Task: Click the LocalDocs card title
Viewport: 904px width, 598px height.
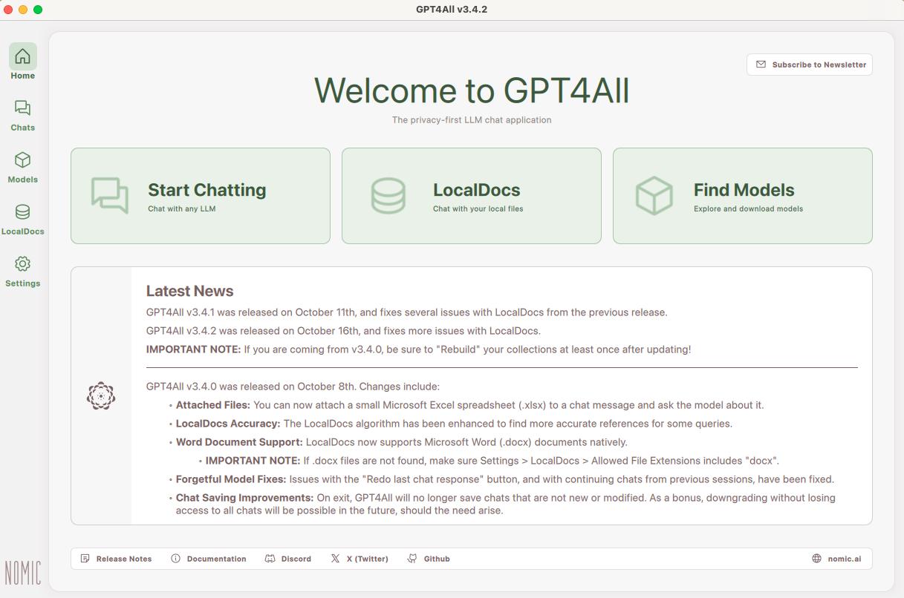Action: click(476, 190)
